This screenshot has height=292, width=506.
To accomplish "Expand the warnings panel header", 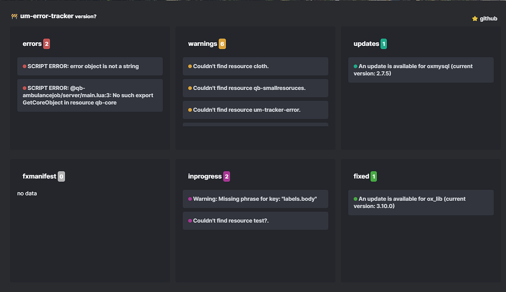I will click(203, 43).
